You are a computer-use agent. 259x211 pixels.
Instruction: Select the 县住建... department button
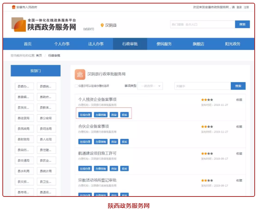(46, 150)
